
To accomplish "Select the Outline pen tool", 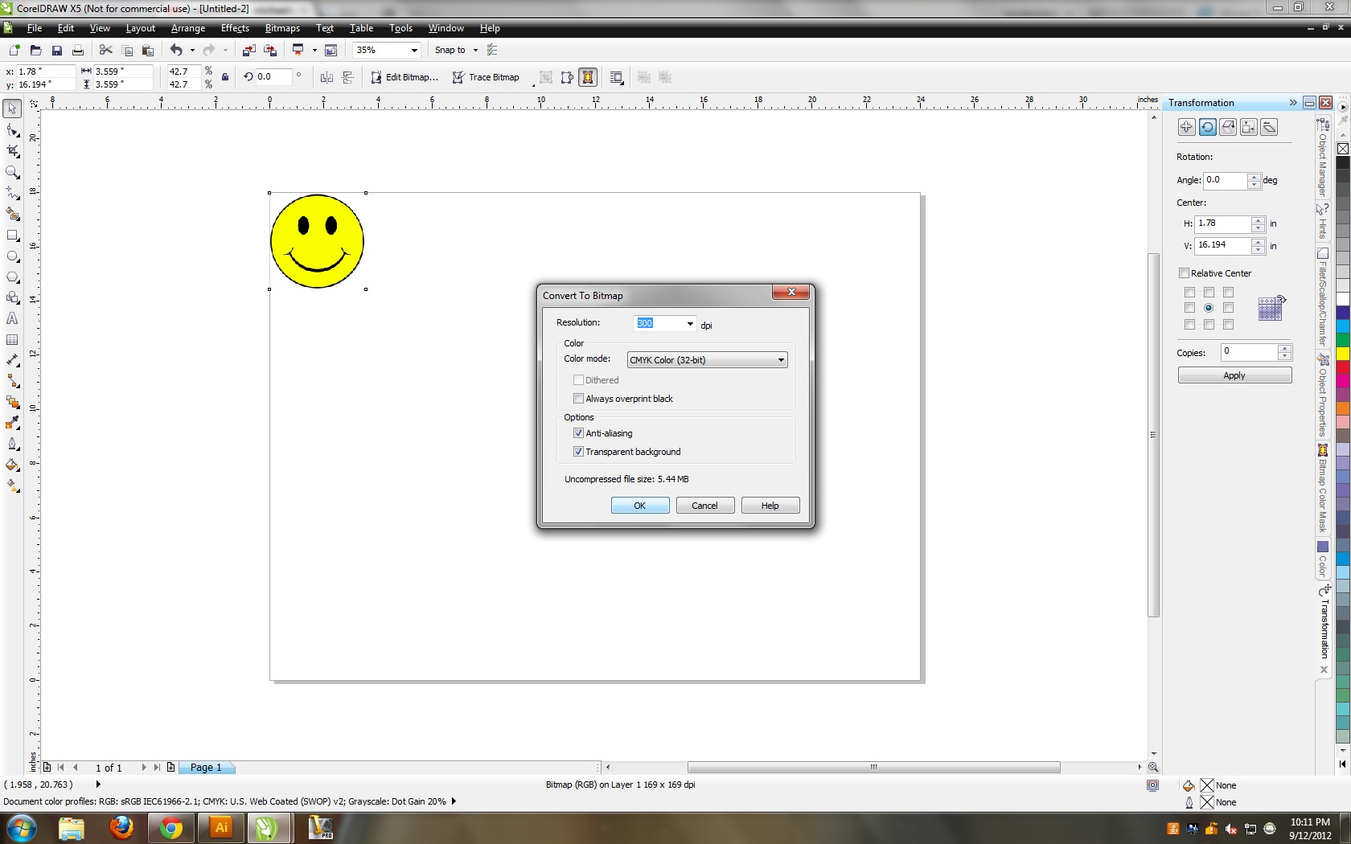I will point(12,445).
